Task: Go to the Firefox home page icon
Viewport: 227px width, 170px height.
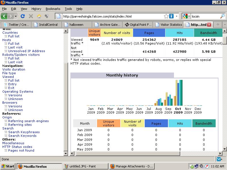Action: (39, 16)
